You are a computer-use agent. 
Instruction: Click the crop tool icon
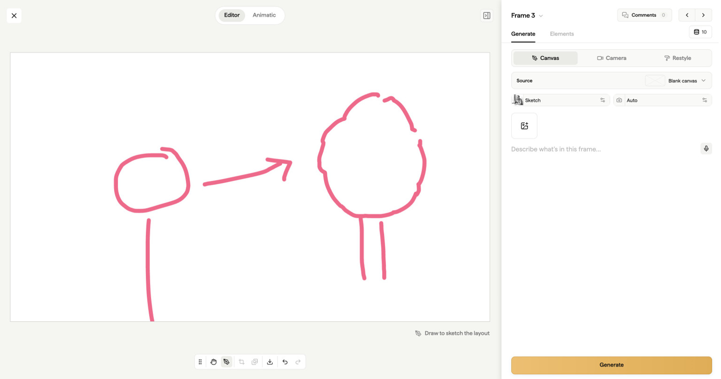pyautogui.click(x=242, y=362)
